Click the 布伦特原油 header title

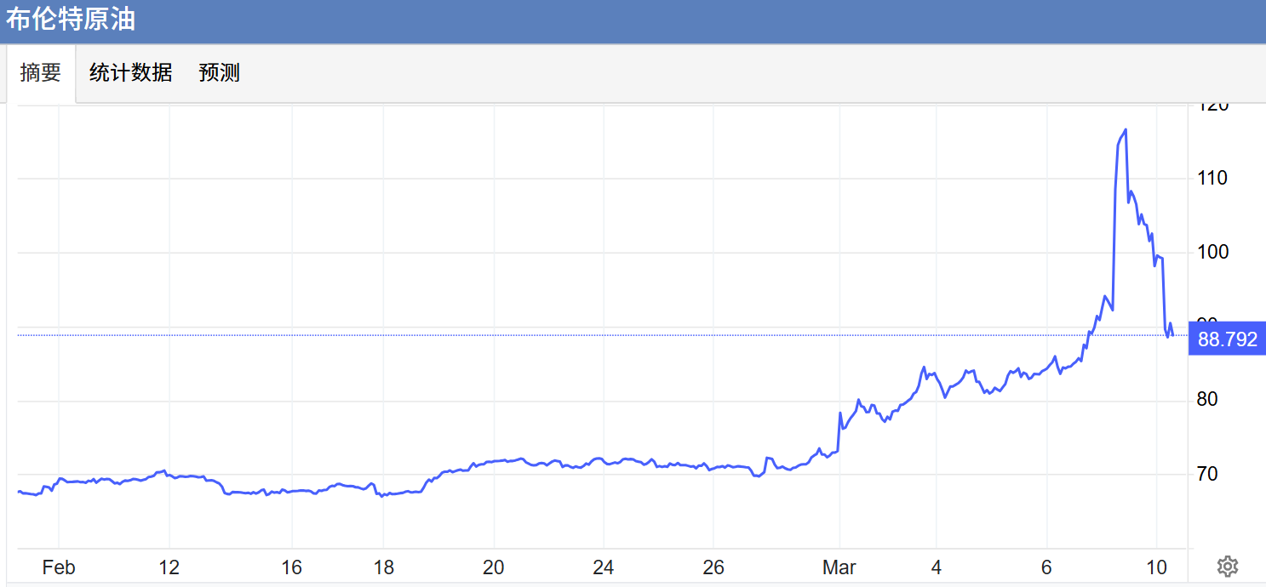(x=71, y=20)
